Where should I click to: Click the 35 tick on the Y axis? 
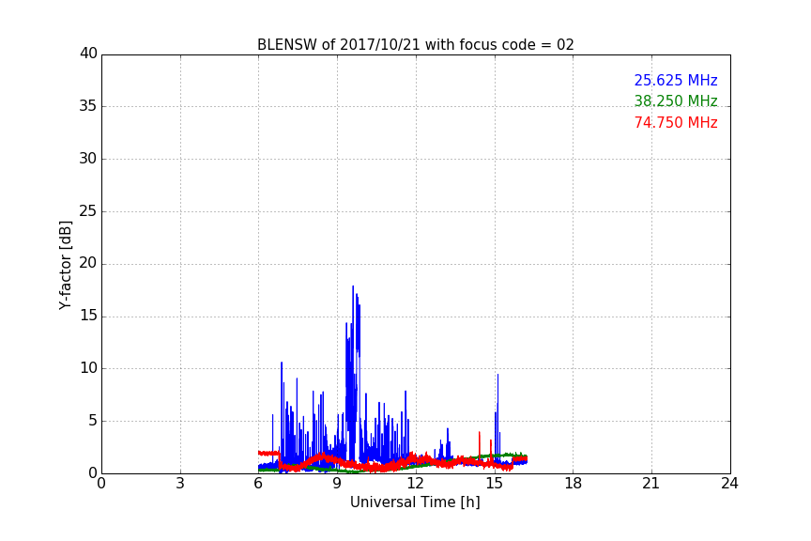88,106
